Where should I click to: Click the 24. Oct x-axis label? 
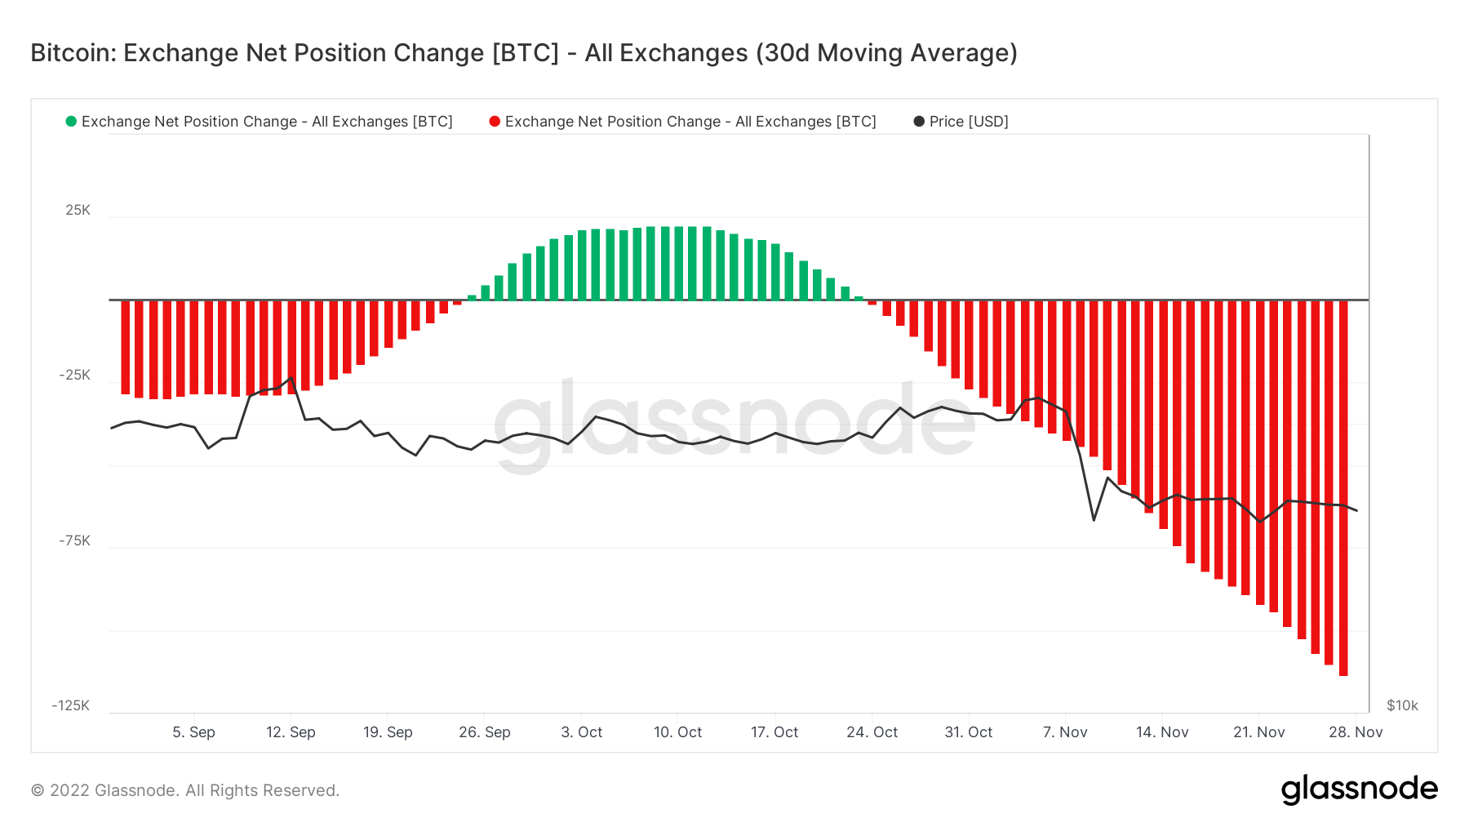(872, 732)
